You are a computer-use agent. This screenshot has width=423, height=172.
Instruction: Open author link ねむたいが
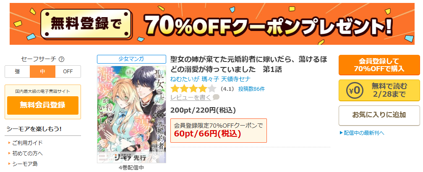(x=185, y=79)
